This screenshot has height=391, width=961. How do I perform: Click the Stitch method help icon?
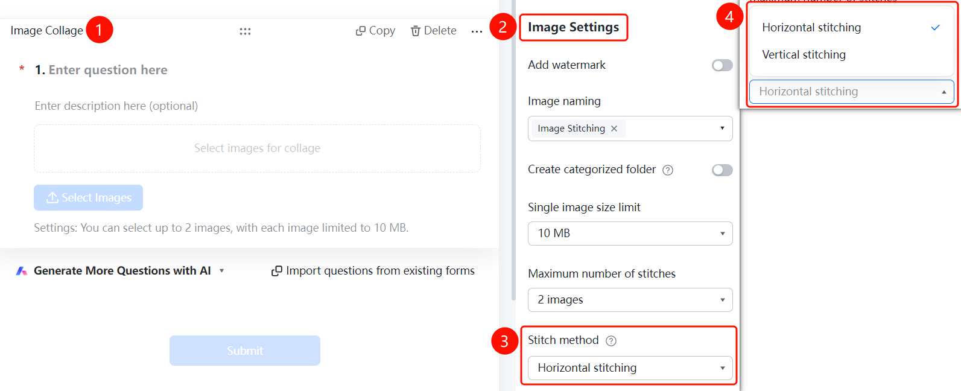tap(611, 341)
